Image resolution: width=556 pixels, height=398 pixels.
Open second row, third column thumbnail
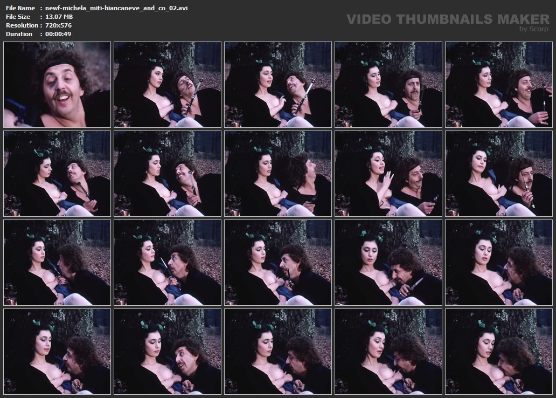[x=278, y=174]
